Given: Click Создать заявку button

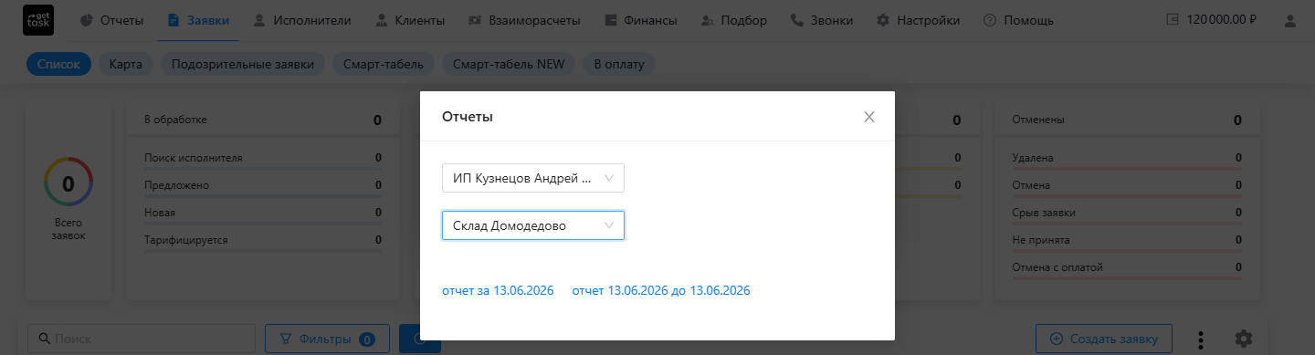Looking at the screenshot, I should point(1104,339).
